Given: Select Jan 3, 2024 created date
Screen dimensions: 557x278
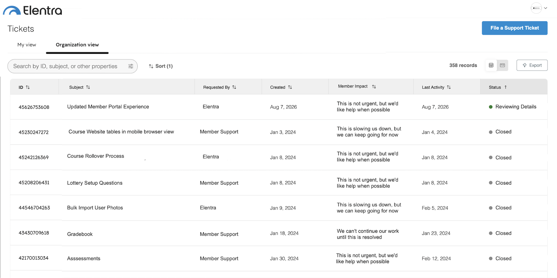Looking at the screenshot, I should [x=283, y=132].
